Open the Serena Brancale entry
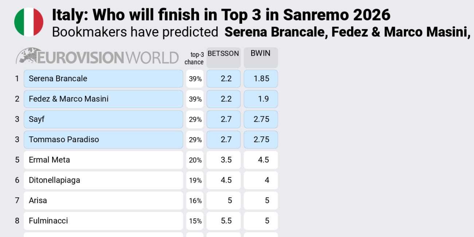Image resolution: width=474 pixels, height=237 pixels. pos(103,79)
